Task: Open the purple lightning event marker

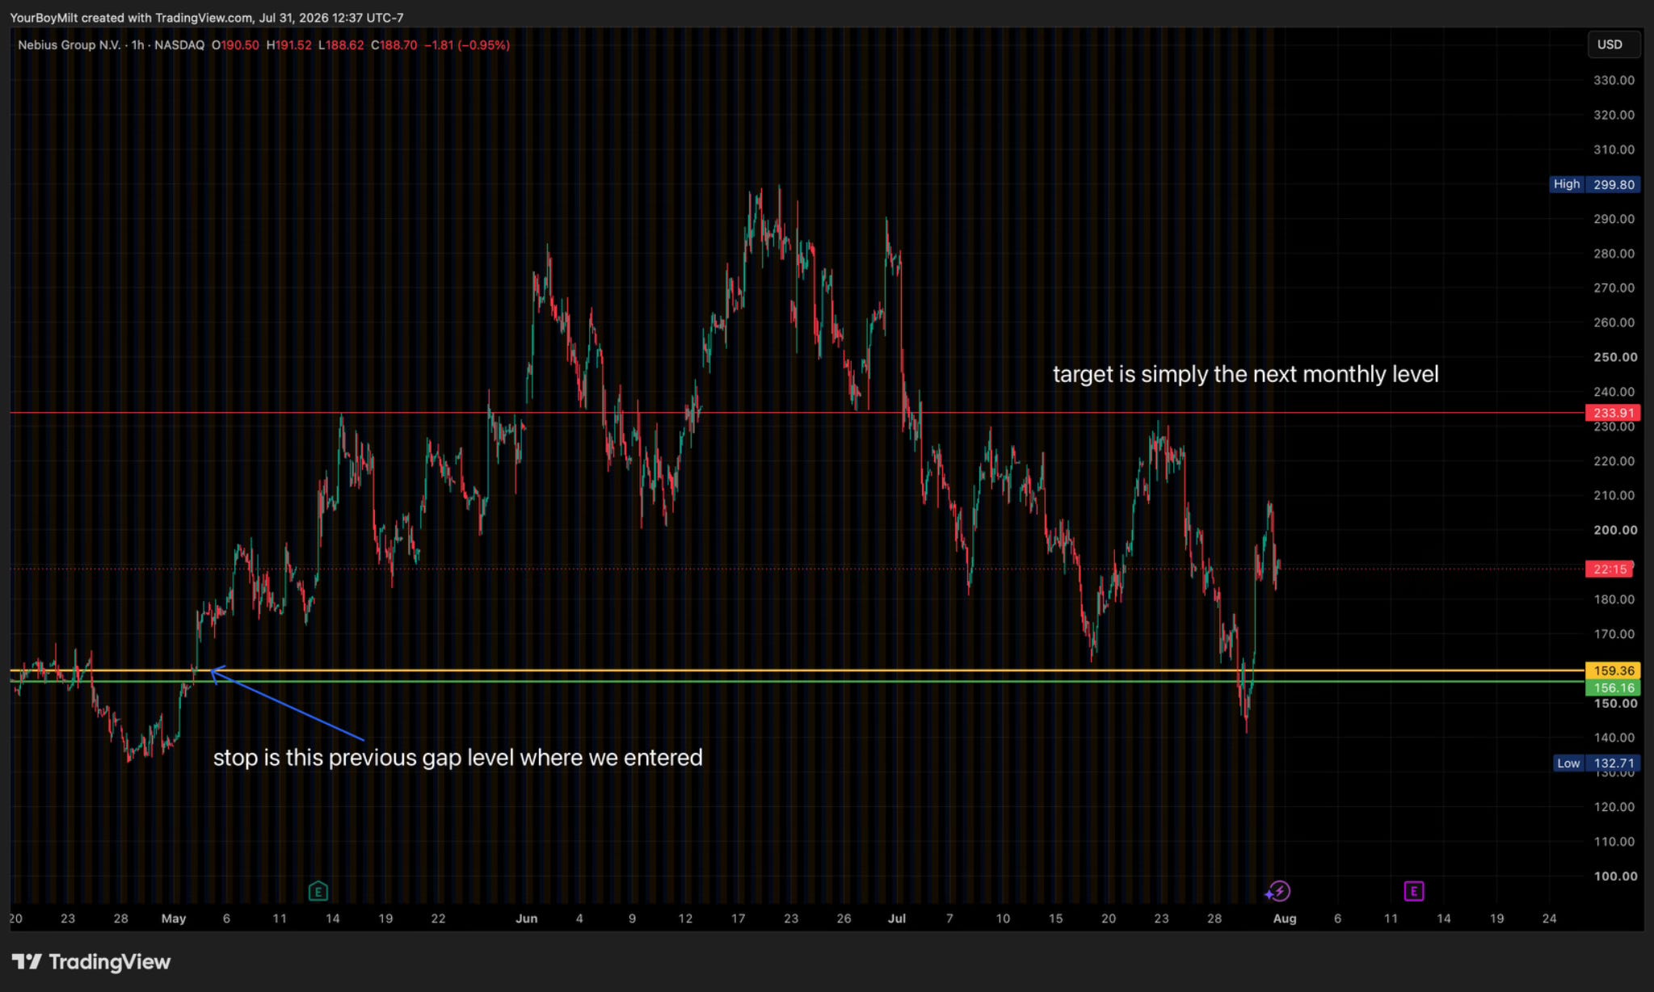Action: pos(1278,891)
